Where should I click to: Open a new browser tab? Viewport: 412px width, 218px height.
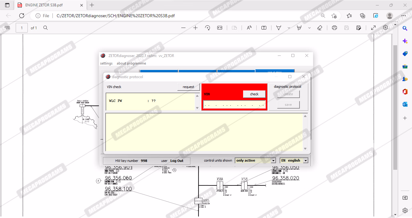click(92, 5)
